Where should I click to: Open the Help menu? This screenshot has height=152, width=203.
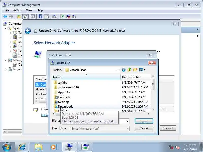click(x=40, y=10)
